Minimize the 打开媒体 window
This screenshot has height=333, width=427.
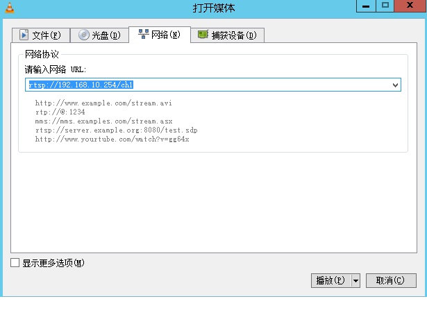[x=366, y=6]
